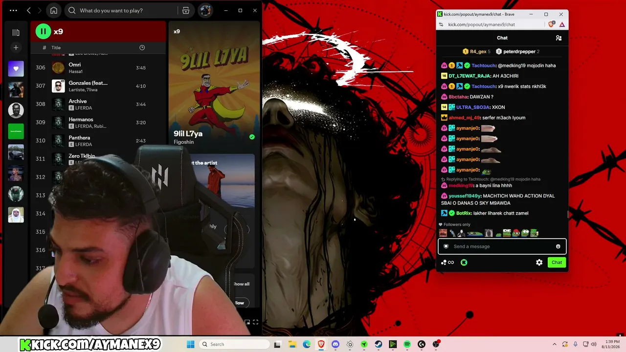Open Kick channel points icon
The width and height of the screenshot is (626, 352).
[447, 263]
